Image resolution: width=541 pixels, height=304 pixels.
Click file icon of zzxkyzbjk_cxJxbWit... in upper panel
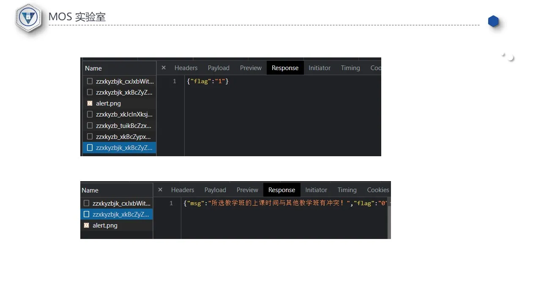click(90, 81)
